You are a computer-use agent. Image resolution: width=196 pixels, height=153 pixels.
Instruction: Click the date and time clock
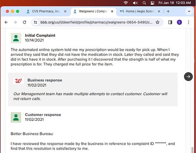click(174, 3)
